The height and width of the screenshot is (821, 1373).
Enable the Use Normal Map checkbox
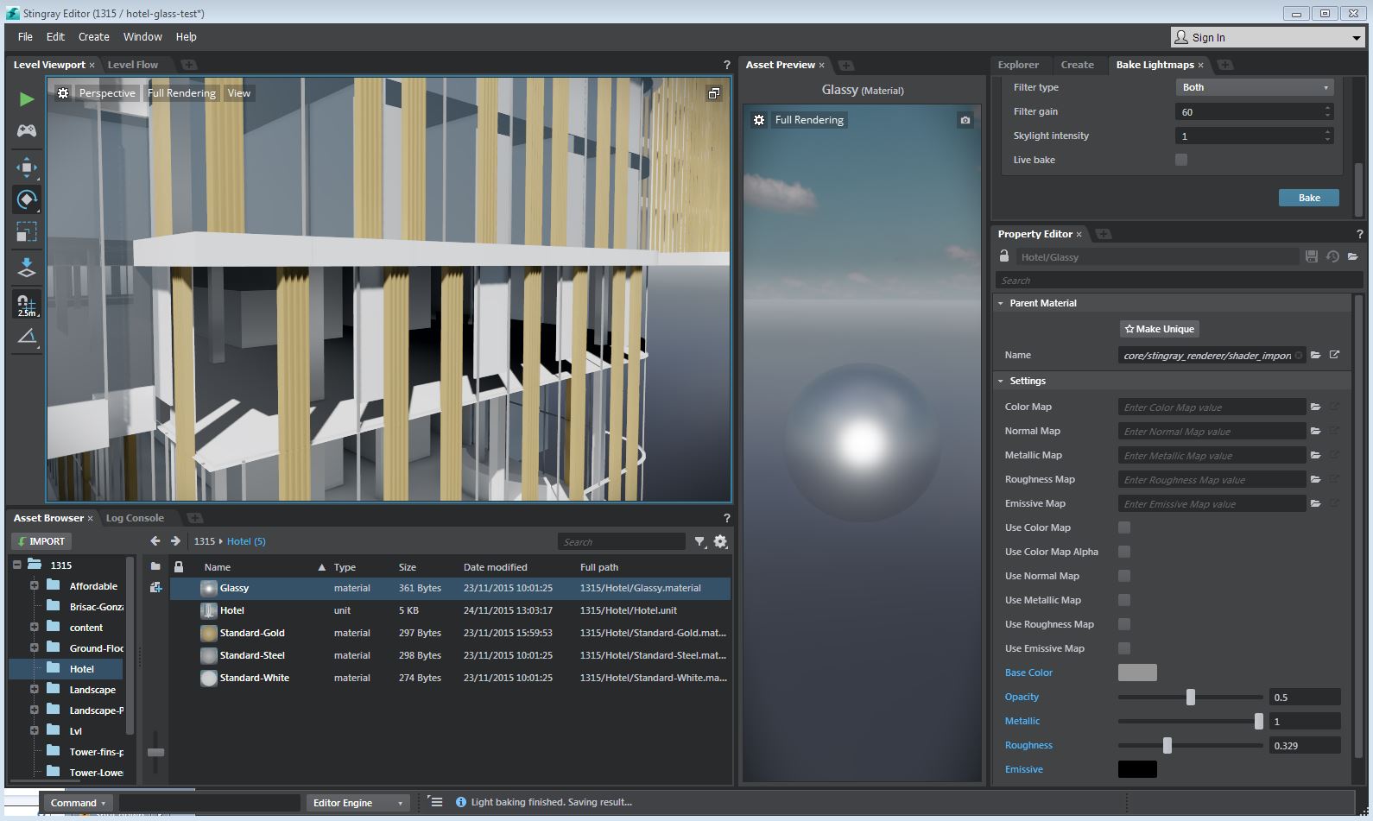click(1124, 576)
